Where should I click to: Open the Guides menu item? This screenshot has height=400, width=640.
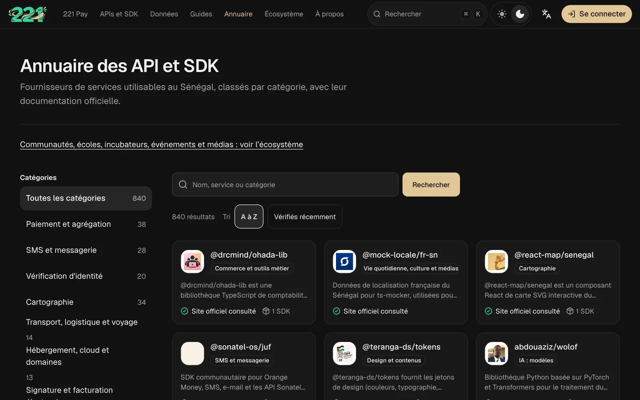click(201, 14)
